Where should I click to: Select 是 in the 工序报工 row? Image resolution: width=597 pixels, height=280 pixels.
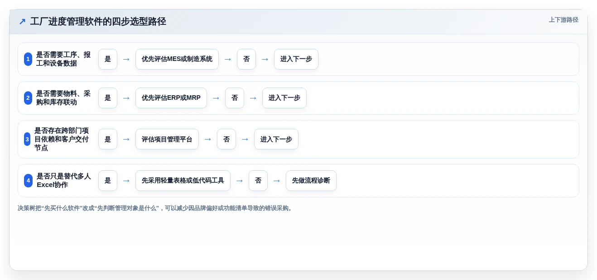point(108,59)
